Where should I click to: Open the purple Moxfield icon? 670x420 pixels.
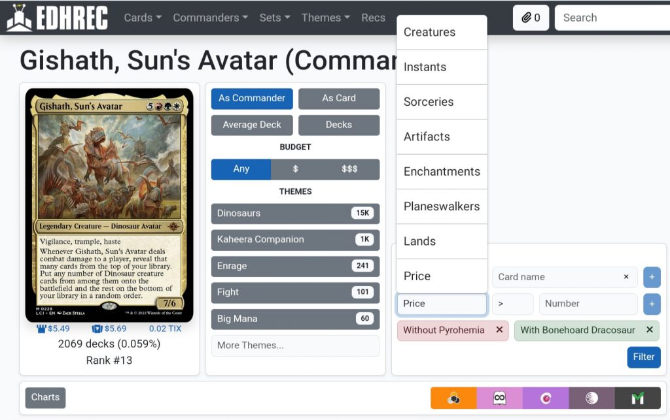point(546,397)
